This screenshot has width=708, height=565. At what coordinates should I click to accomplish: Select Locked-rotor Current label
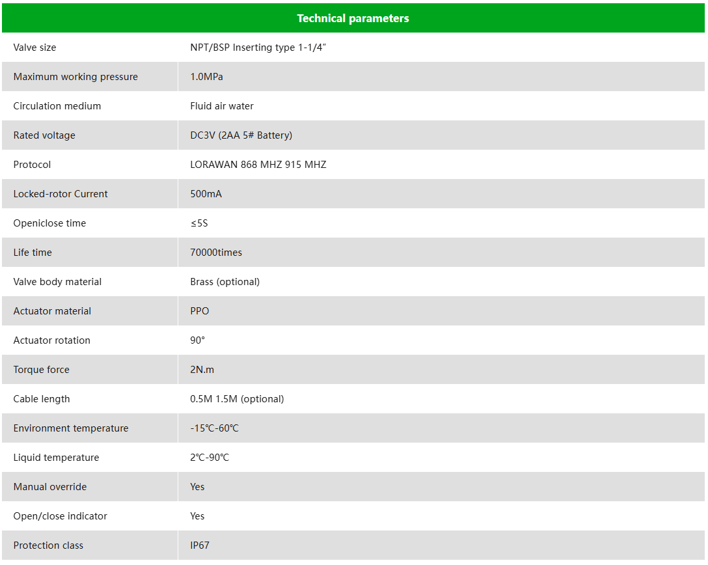click(61, 194)
